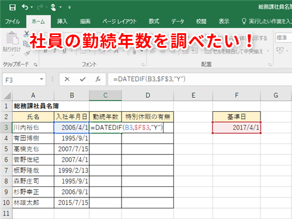292x219 pixels.
Task: Select column D header
Action: [148, 96]
